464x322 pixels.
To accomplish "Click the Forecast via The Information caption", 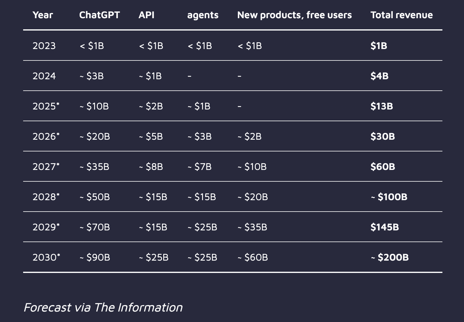I will pos(103,307).
